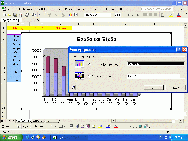Toggle Underline formatting
Viewport: 188px width, 141px height.
[x=138, y=15]
